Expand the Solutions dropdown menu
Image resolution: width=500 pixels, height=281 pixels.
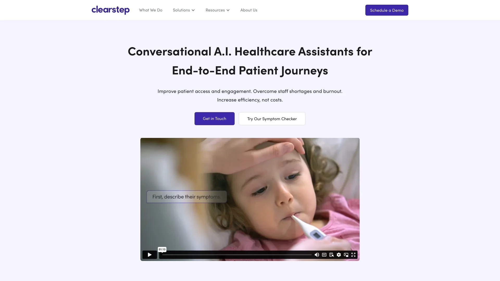pos(184,10)
